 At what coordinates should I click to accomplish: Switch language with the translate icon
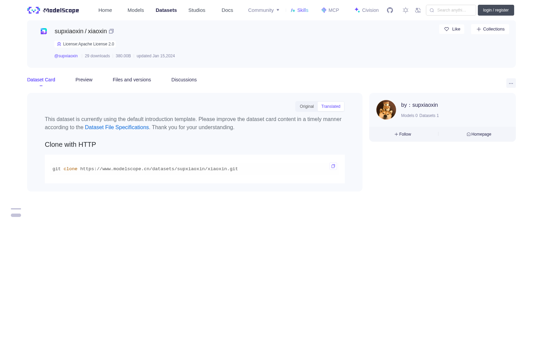point(418,10)
